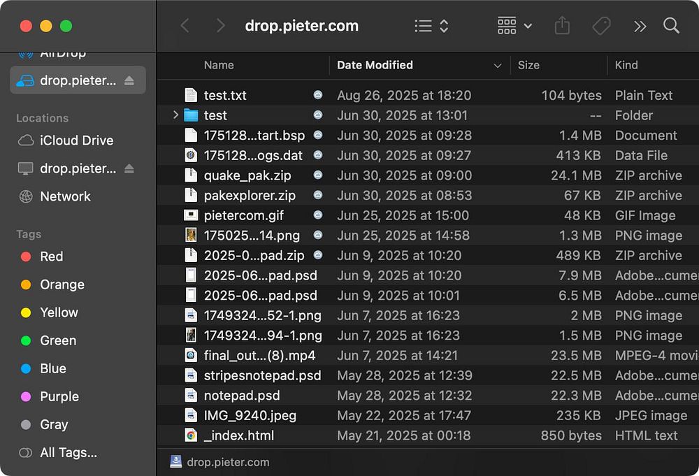The height and width of the screenshot is (476, 699).
Task: Select the 1749324...94-1.png thumbnail
Action: [191, 336]
